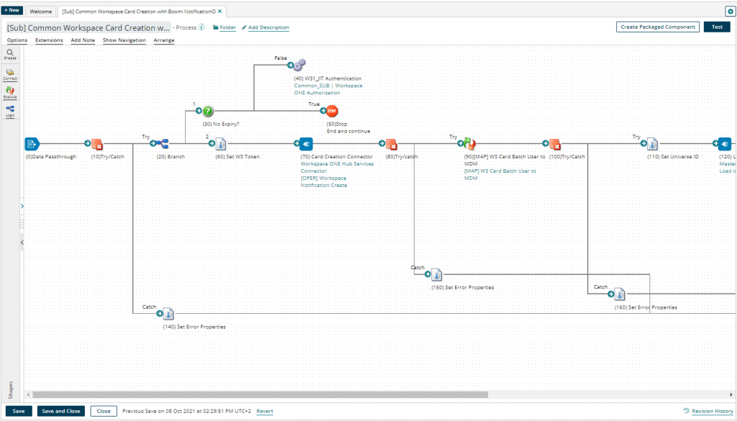Open Revision History
The height and width of the screenshot is (421, 737).
(708, 411)
